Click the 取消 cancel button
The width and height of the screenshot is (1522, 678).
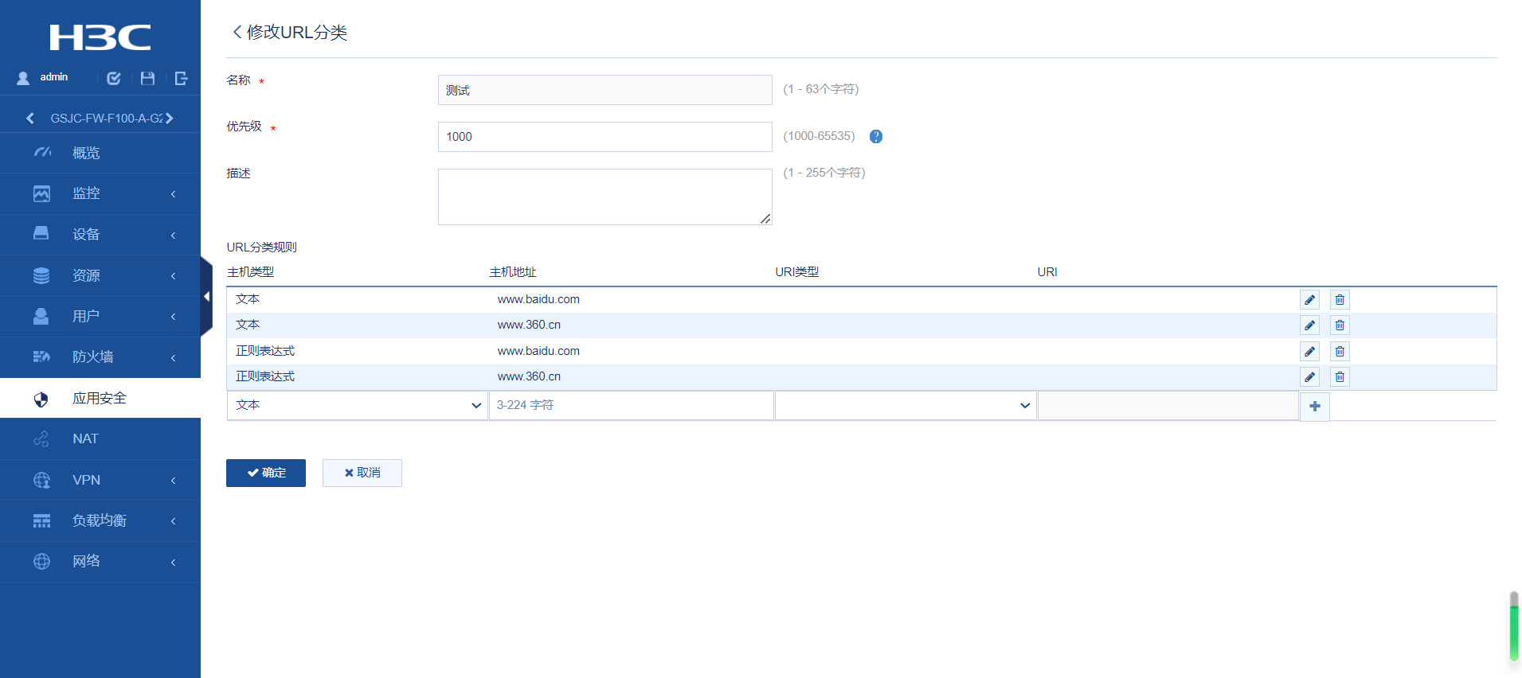coord(362,473)
